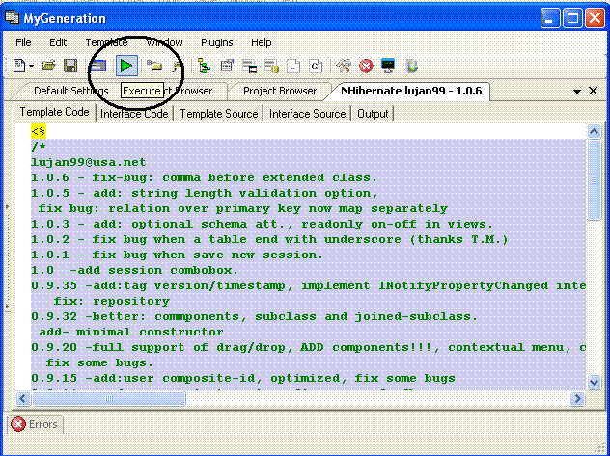Switch to the Interface Code tab

[x=134, y=114]
